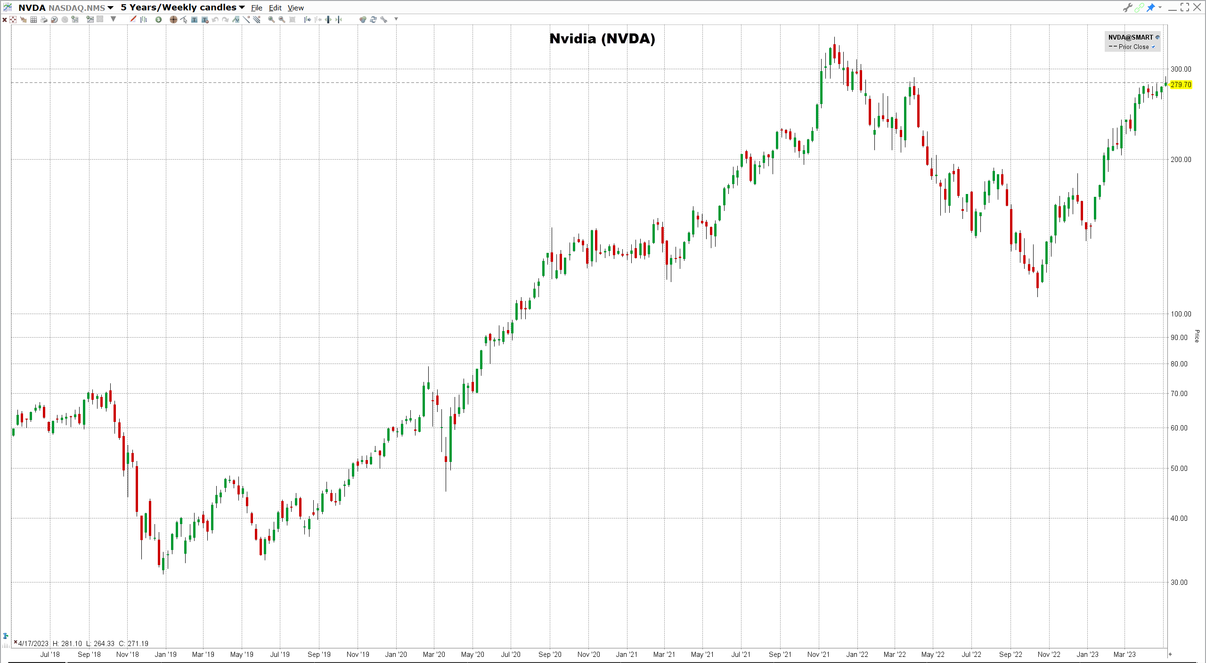The height and width of the screenshot is (663, 1206).
Task: Click the 200.00 price axis label
Action: (x=1181, y=159)
